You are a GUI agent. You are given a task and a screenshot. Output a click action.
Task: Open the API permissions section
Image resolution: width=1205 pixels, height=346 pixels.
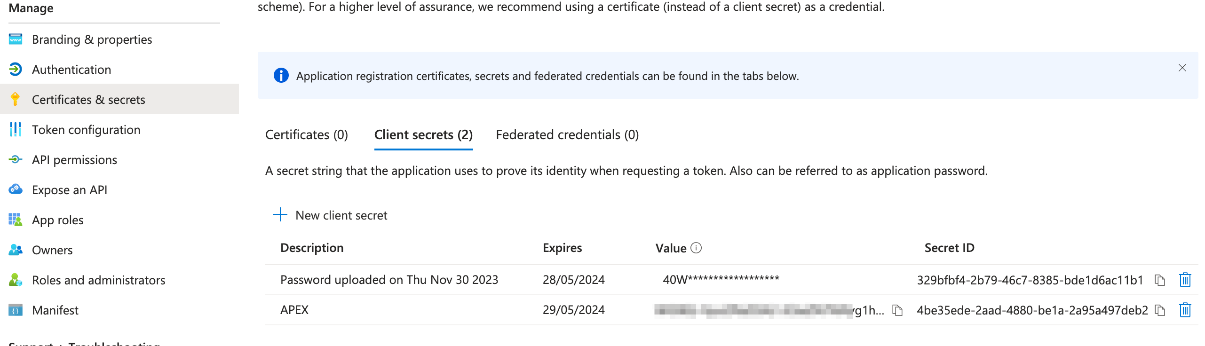click(x=74, y=159)
